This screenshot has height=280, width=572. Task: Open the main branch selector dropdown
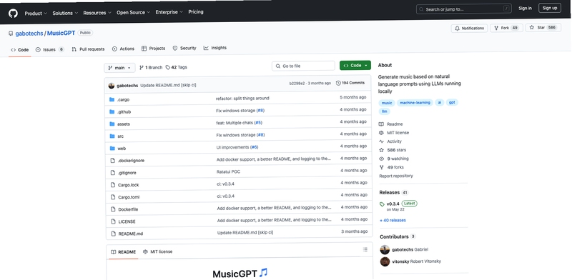pyautogui.click(x=119, y=68)
